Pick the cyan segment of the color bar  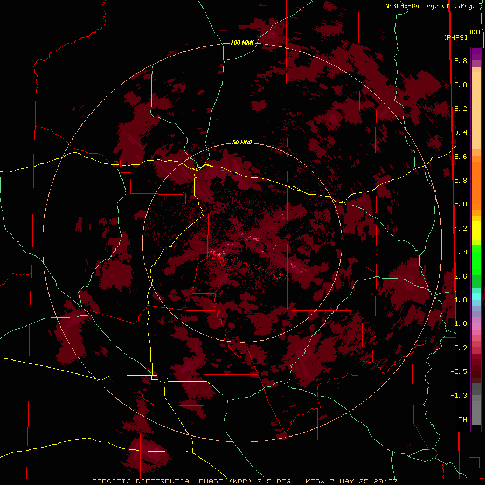476,296
